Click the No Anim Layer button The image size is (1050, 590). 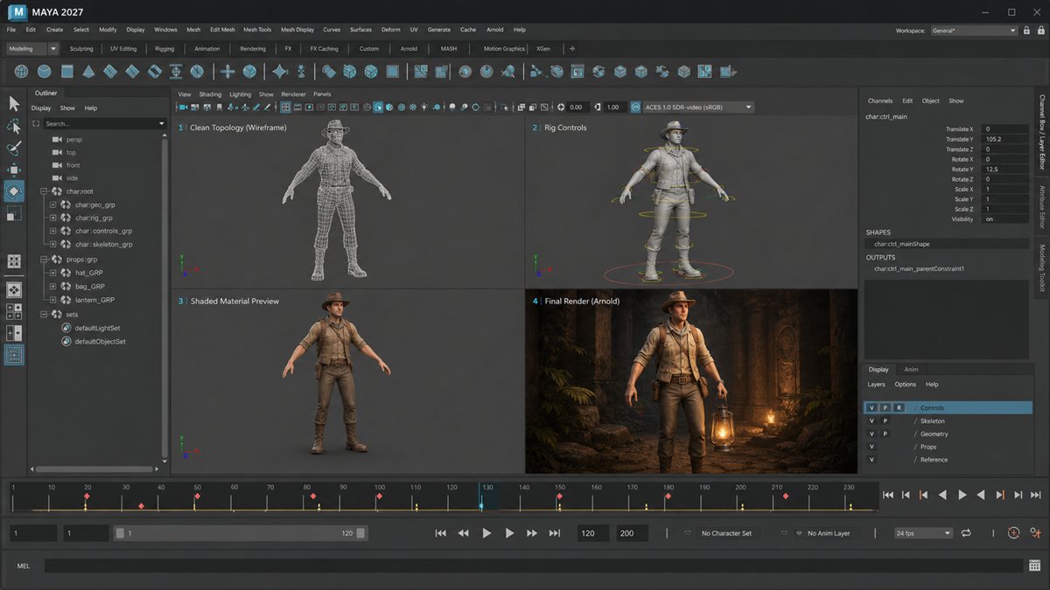point(829,533)
